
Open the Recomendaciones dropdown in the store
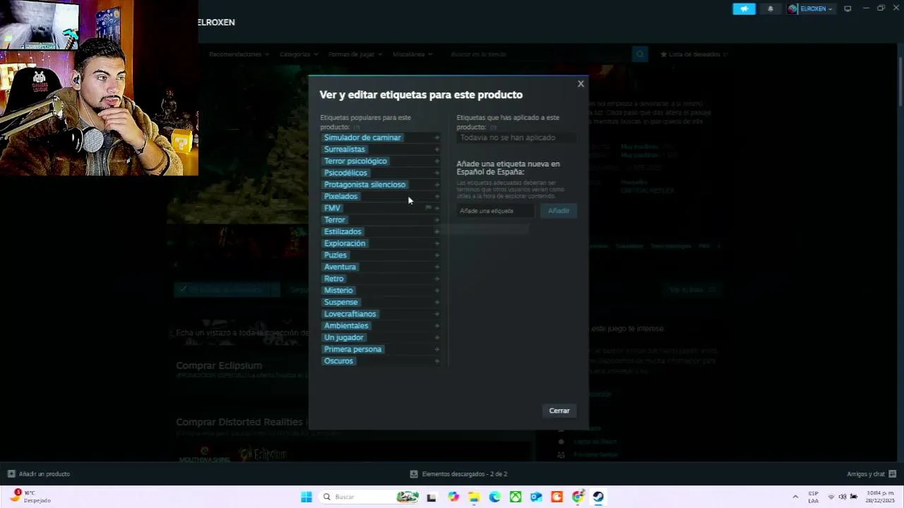tap(239, 54)
